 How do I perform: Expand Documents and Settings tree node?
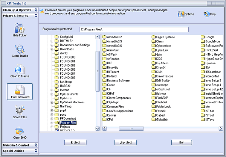[52, 45]
